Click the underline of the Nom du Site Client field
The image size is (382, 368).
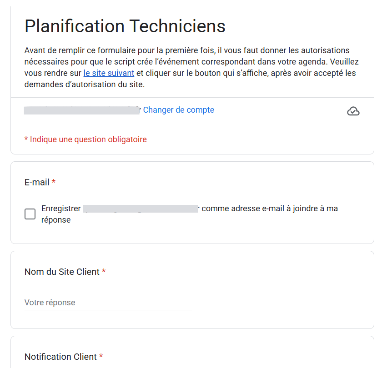point(108,310)
